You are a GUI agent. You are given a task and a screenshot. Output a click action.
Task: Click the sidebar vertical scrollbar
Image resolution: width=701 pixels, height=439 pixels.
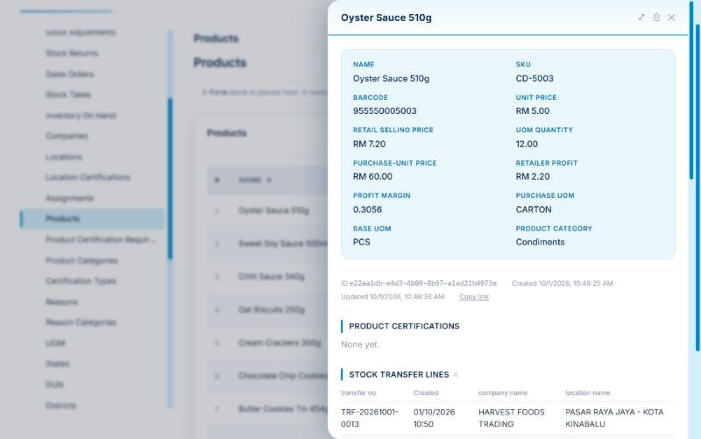(170, 179)
